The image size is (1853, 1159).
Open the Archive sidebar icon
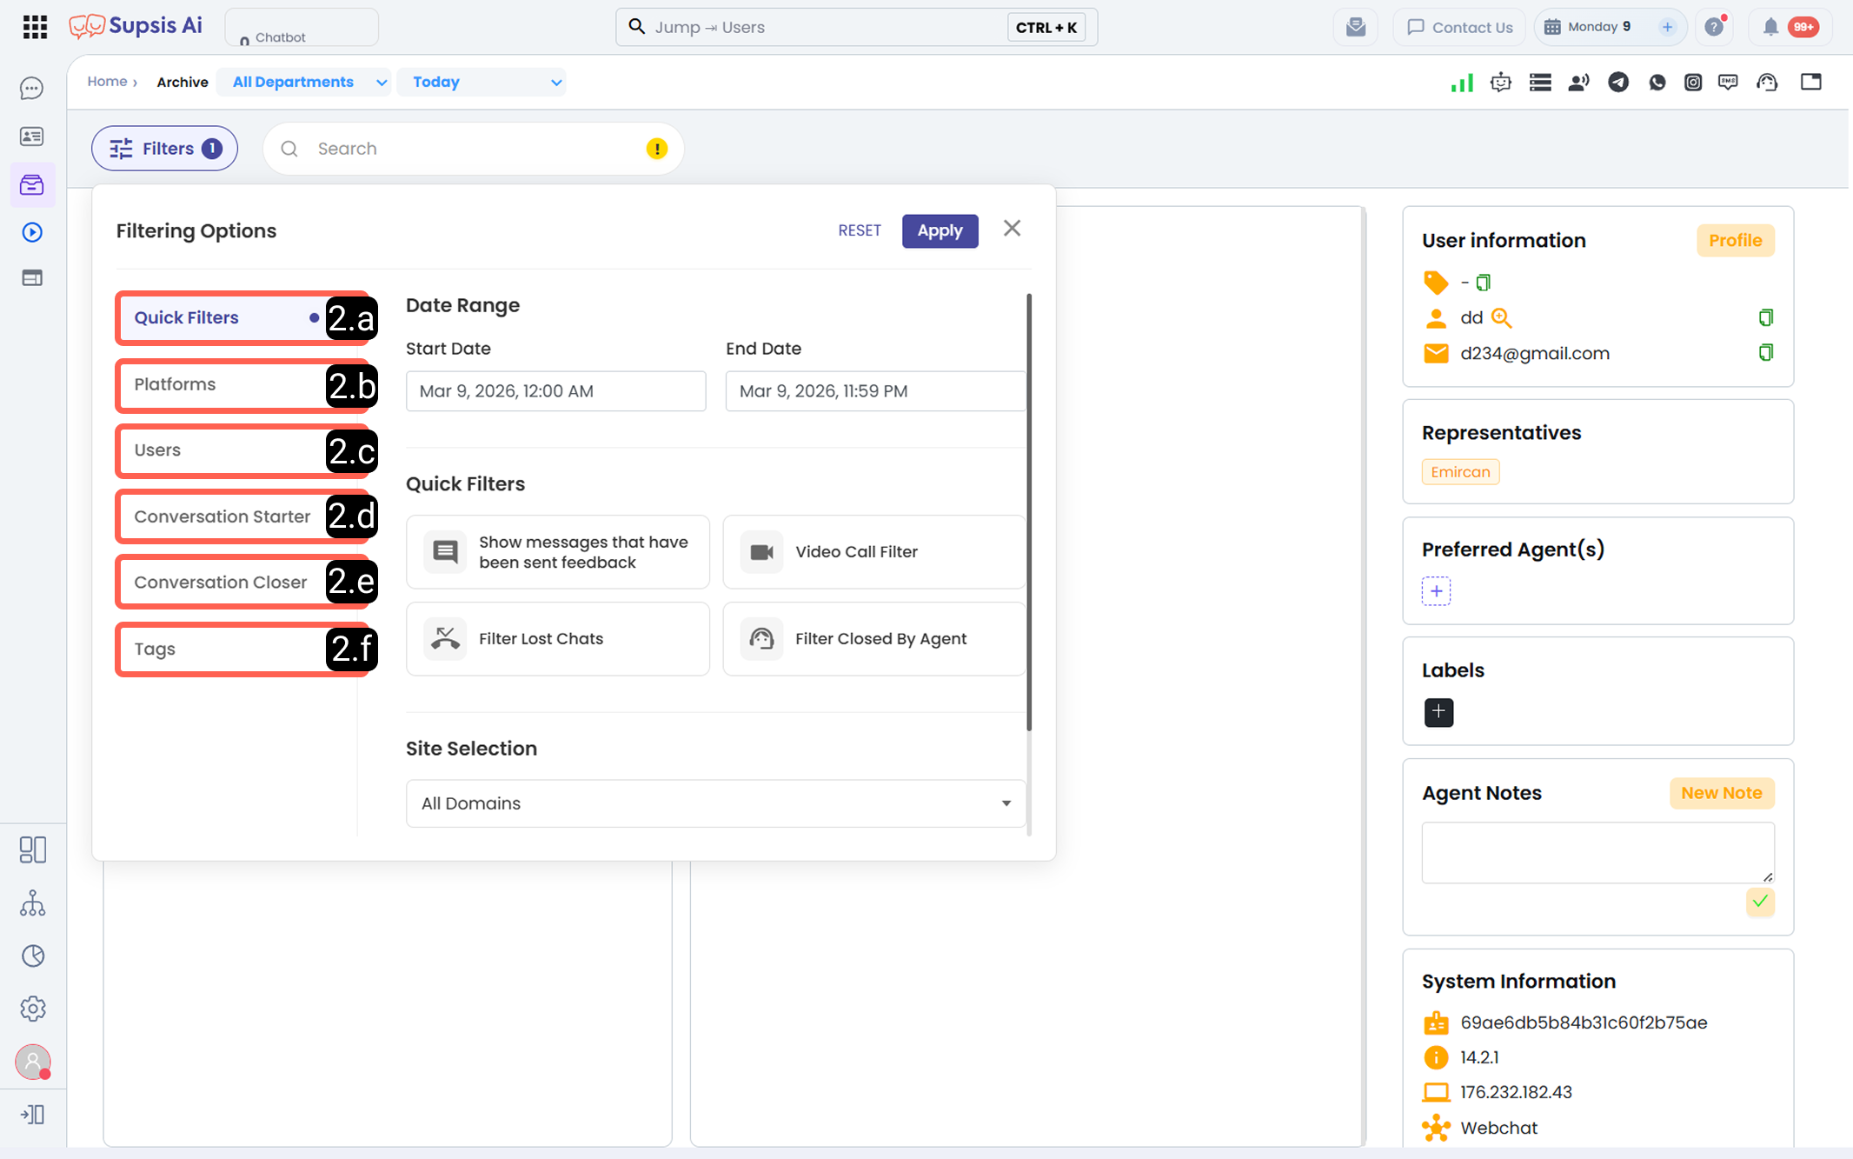(32, 184)
